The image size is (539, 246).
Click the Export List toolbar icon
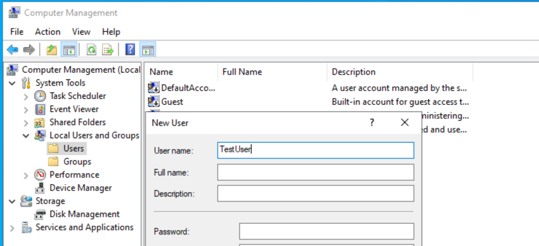click(108, 50)
